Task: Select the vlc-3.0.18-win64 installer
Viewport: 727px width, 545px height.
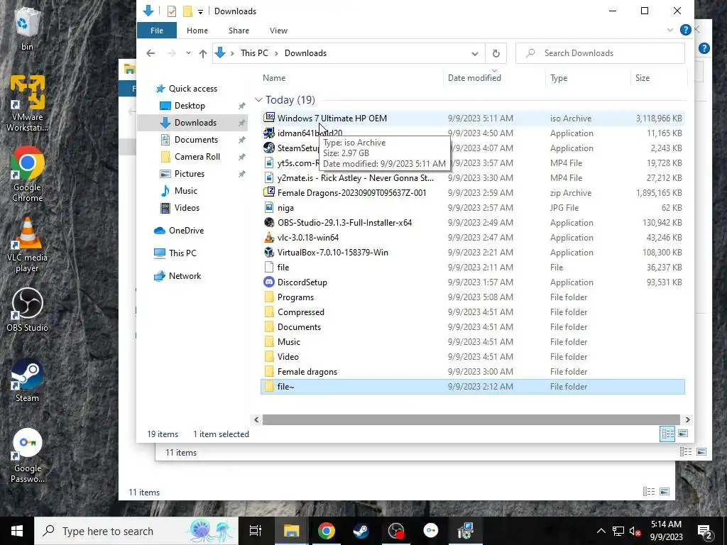Action: click(472, 237)
